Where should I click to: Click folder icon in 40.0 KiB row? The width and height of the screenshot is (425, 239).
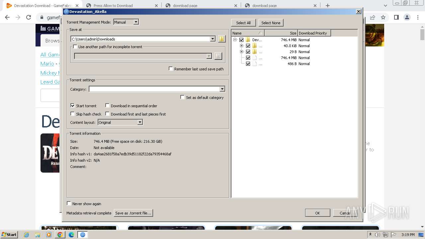pyautogui.click(x=254, y=46)
